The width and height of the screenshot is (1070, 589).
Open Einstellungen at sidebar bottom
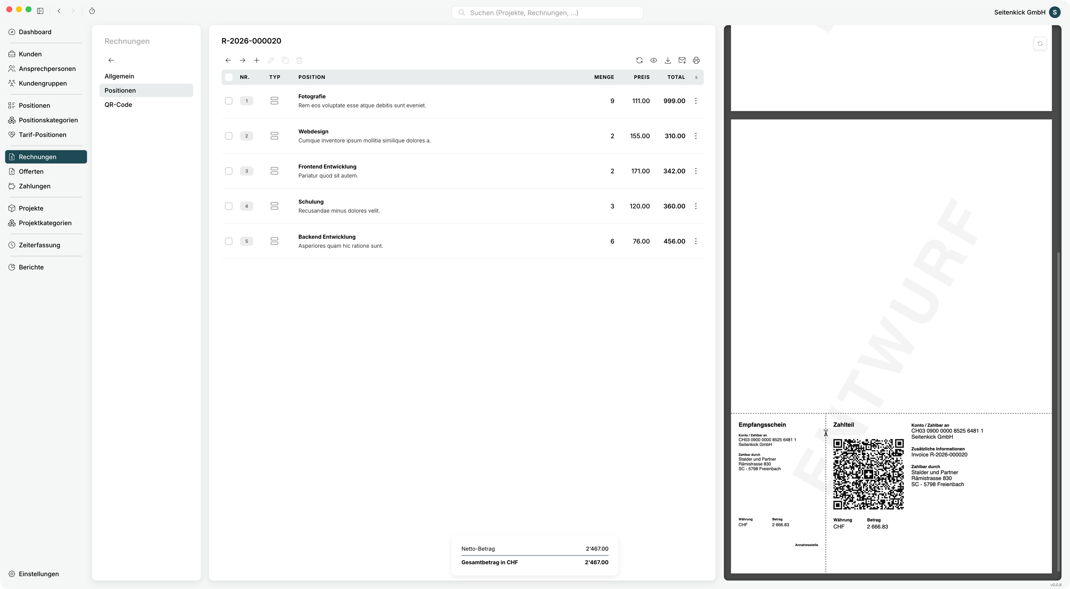coord(46,574)
